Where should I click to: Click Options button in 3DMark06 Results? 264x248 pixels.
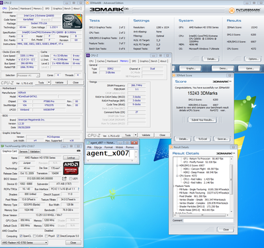point(253,59)
